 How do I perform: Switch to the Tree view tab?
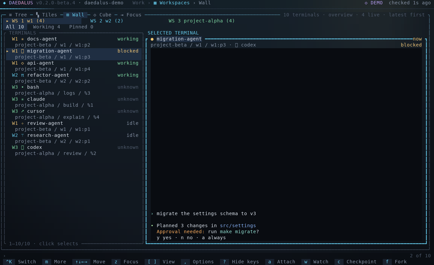click(x=18, y=15)
